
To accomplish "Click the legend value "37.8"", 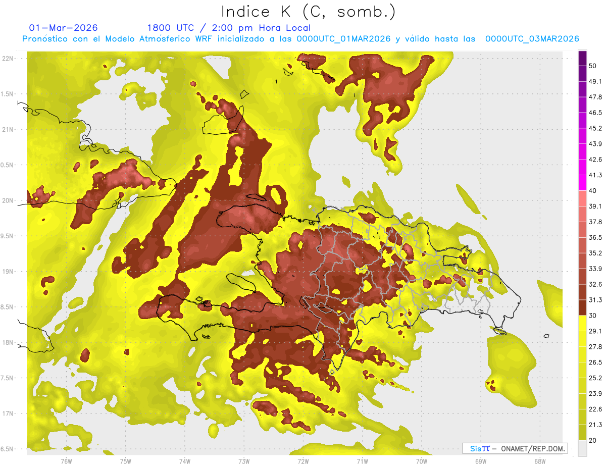I will (595, 222).
